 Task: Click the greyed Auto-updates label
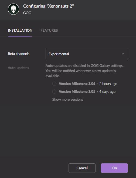[18, 68]
